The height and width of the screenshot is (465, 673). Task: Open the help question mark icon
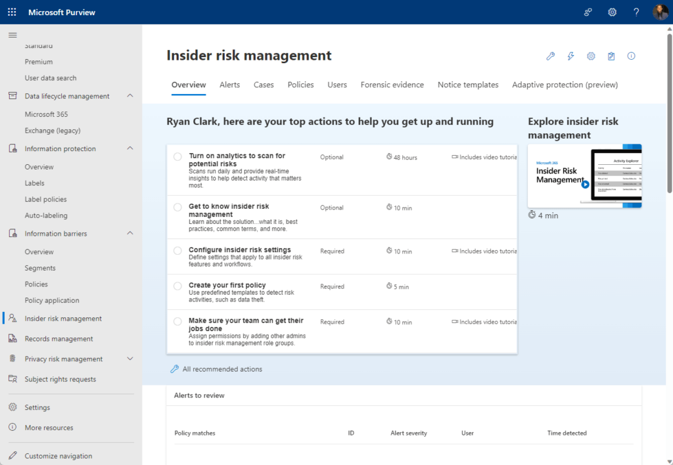click(636, 12)
